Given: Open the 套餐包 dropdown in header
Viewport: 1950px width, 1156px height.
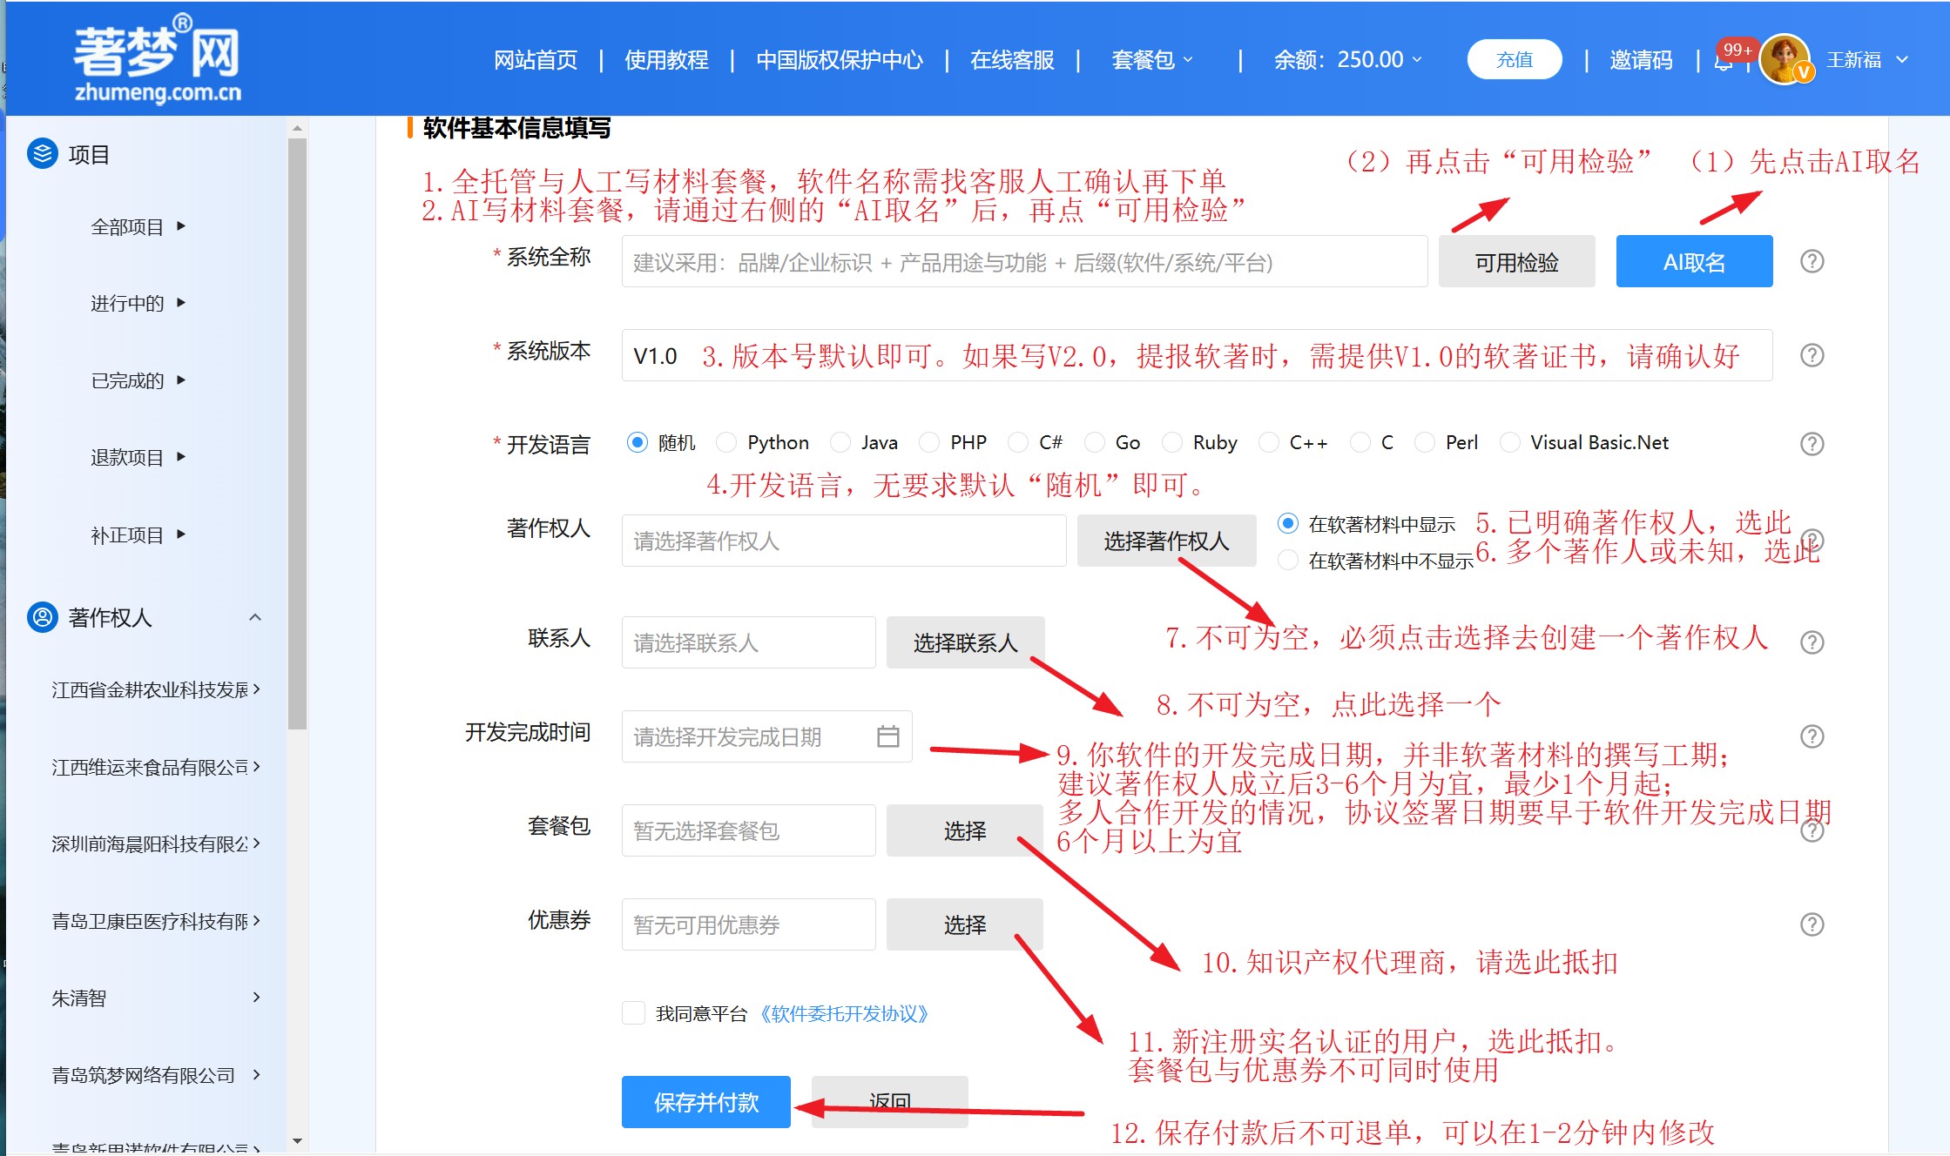Looking at the screenshot, I should [x=1151, y=60].
